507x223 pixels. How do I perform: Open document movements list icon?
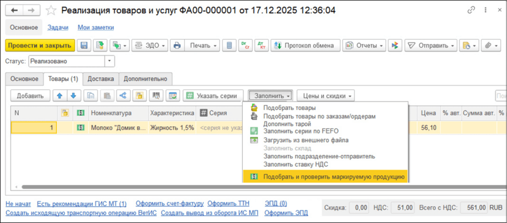229,45
